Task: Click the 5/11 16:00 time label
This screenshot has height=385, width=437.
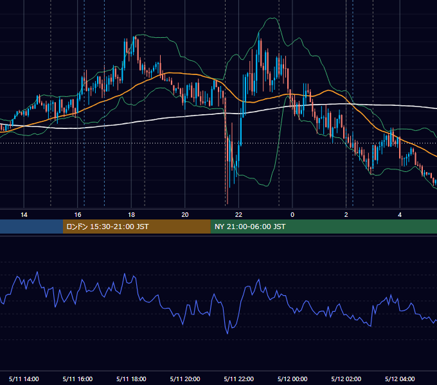Action: click(78, 379)
